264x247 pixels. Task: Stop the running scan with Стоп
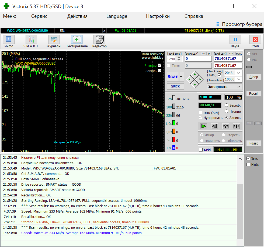click(255, 41)
